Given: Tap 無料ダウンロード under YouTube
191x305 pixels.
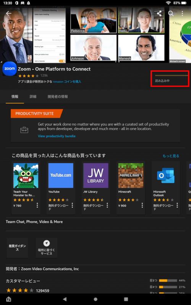Looking at the screenshot, I should click(58, 207).
